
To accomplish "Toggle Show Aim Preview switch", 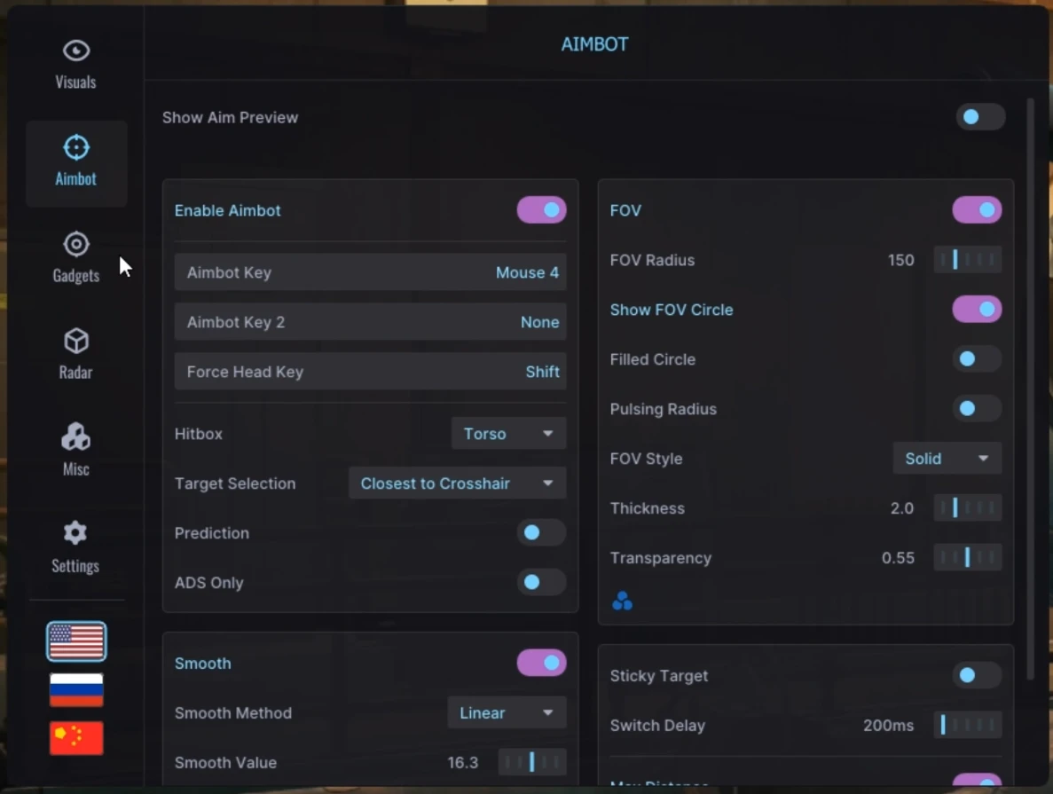I will [x=980, y=118].
